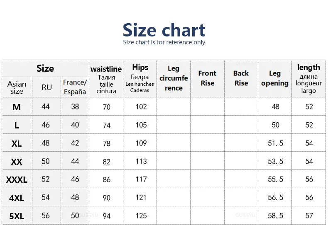The width and height of the screenshot is (328, 225).
Task: Select the "Size" group header cell
Action: pos(45,68)
